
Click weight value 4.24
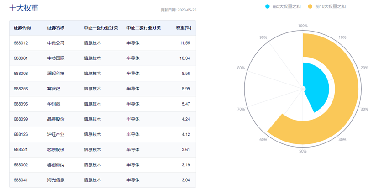[x=186, y=119]
